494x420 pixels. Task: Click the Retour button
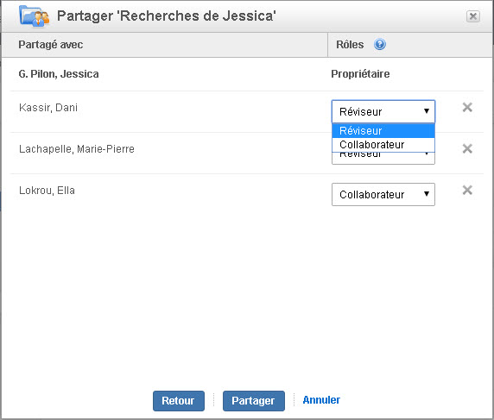pos(179,401)
